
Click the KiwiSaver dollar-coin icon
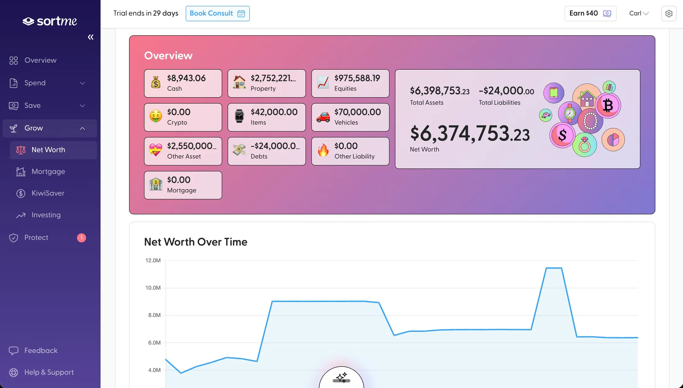coord(21,193)
